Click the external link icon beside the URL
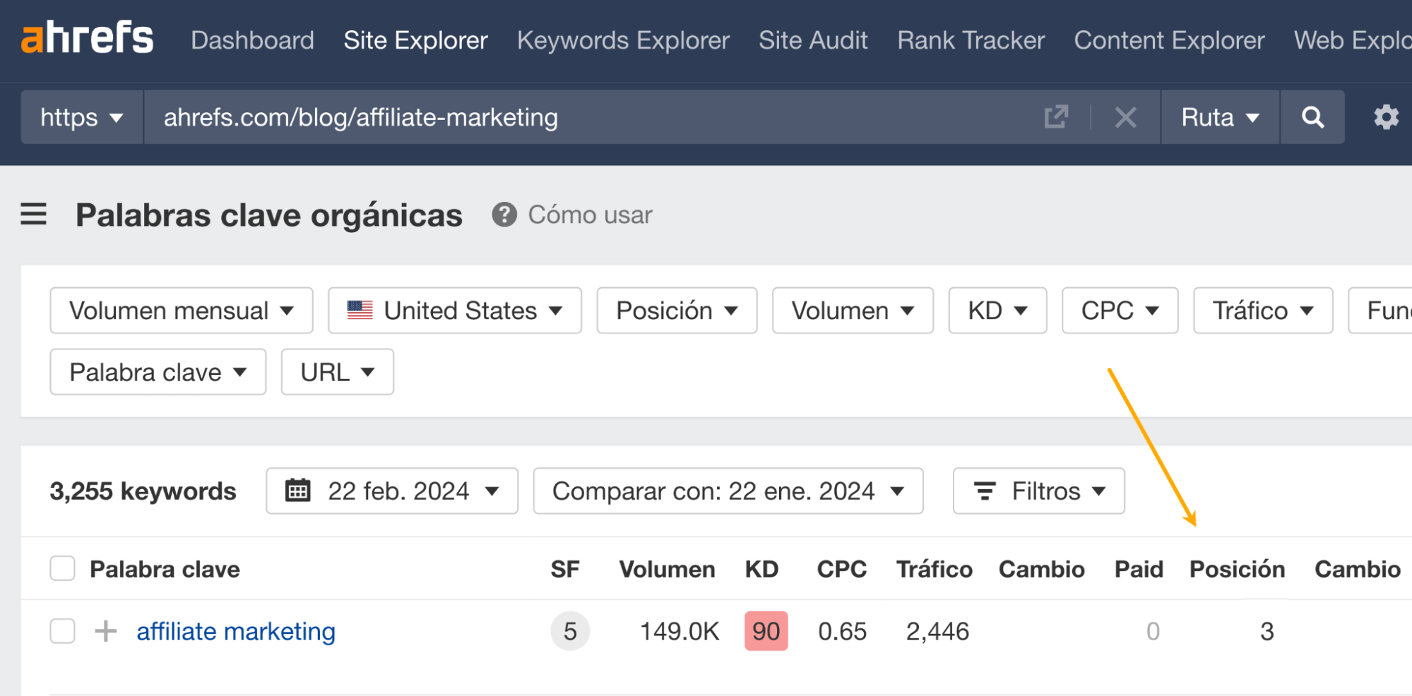The image size is (1412, 696). point(1055,117)
